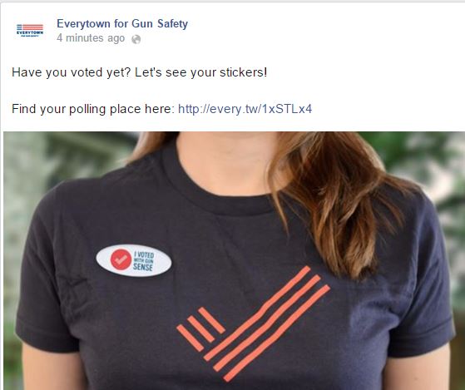
Task: Click the long orange diagonal stripes on shirt
Action: [267, 323]
